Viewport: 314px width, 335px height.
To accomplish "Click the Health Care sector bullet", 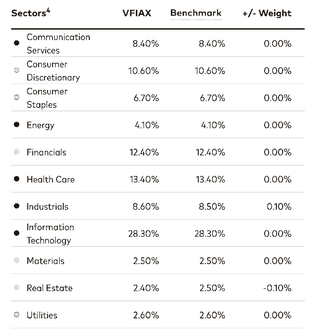I will (17, 179).
